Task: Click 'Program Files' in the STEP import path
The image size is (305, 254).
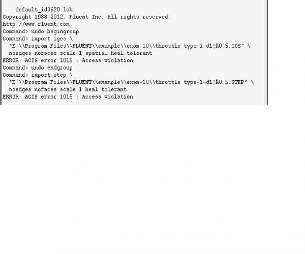Action: click(46, 82)
